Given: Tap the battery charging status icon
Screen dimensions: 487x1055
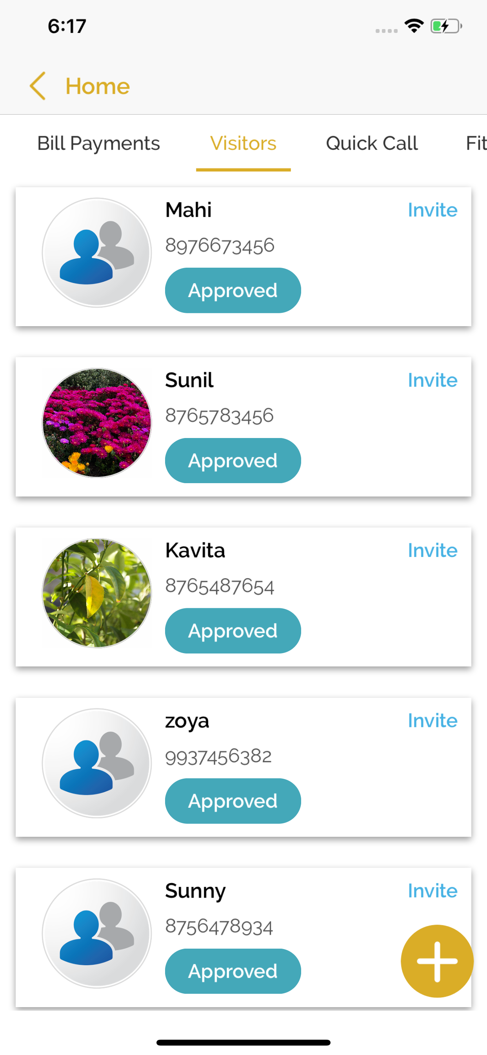Looking at the screenshot, I should [446, 26].
